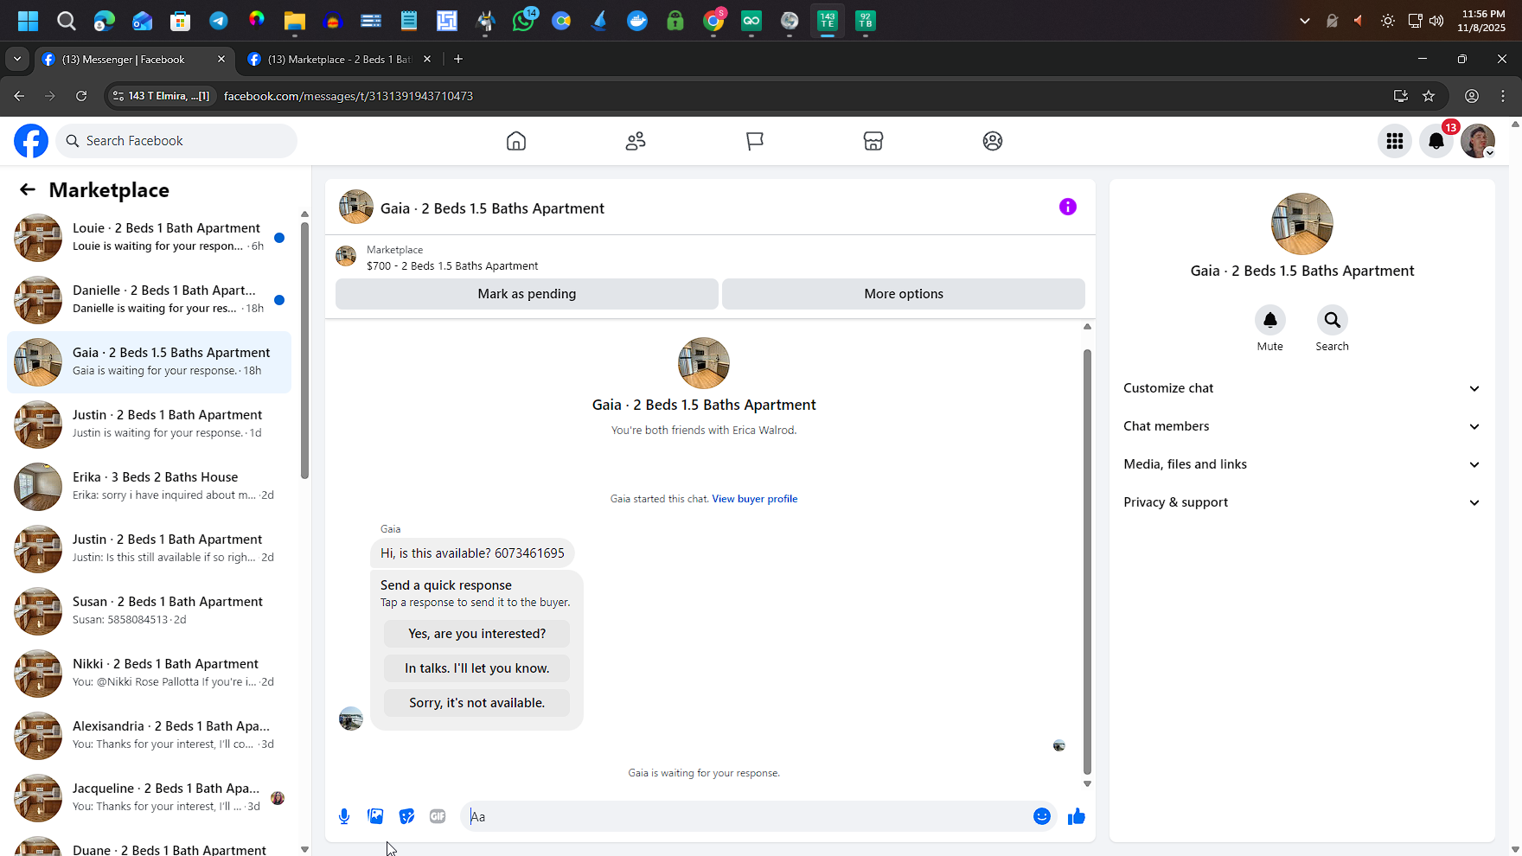Open the Pages flag icon
Viewport: 1522px width, 856px height.
click(755, 141)
